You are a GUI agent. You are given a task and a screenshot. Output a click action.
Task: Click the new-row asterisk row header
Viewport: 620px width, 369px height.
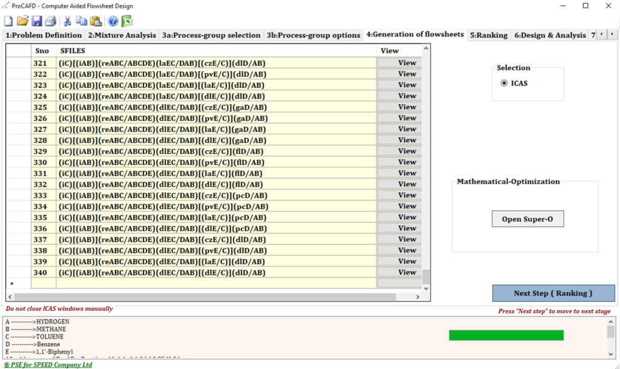click(x=19, y=283)
